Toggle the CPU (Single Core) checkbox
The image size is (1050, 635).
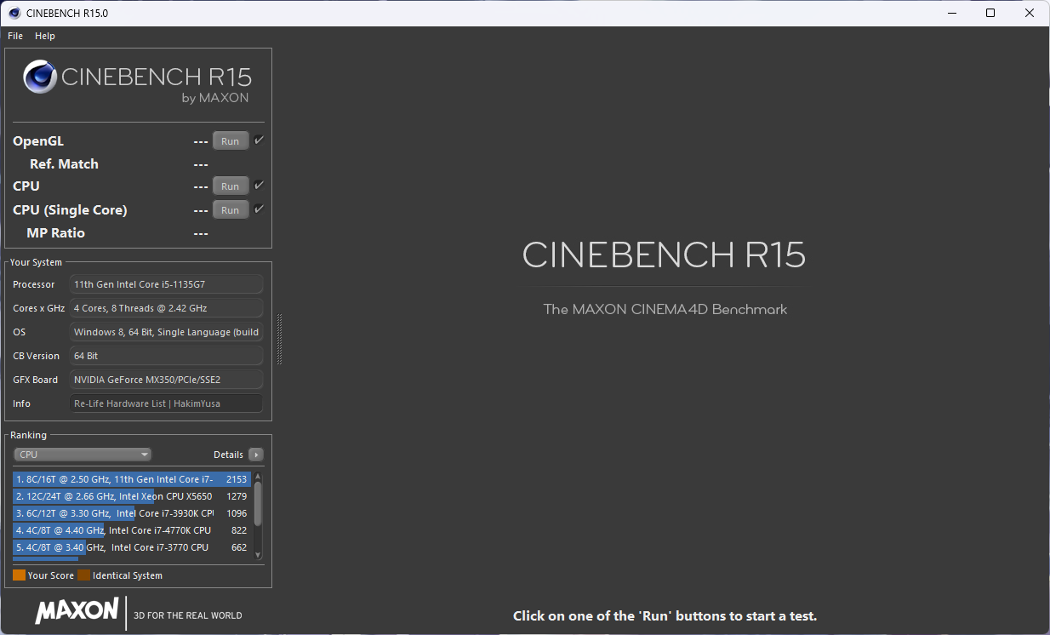pos(259,209)
